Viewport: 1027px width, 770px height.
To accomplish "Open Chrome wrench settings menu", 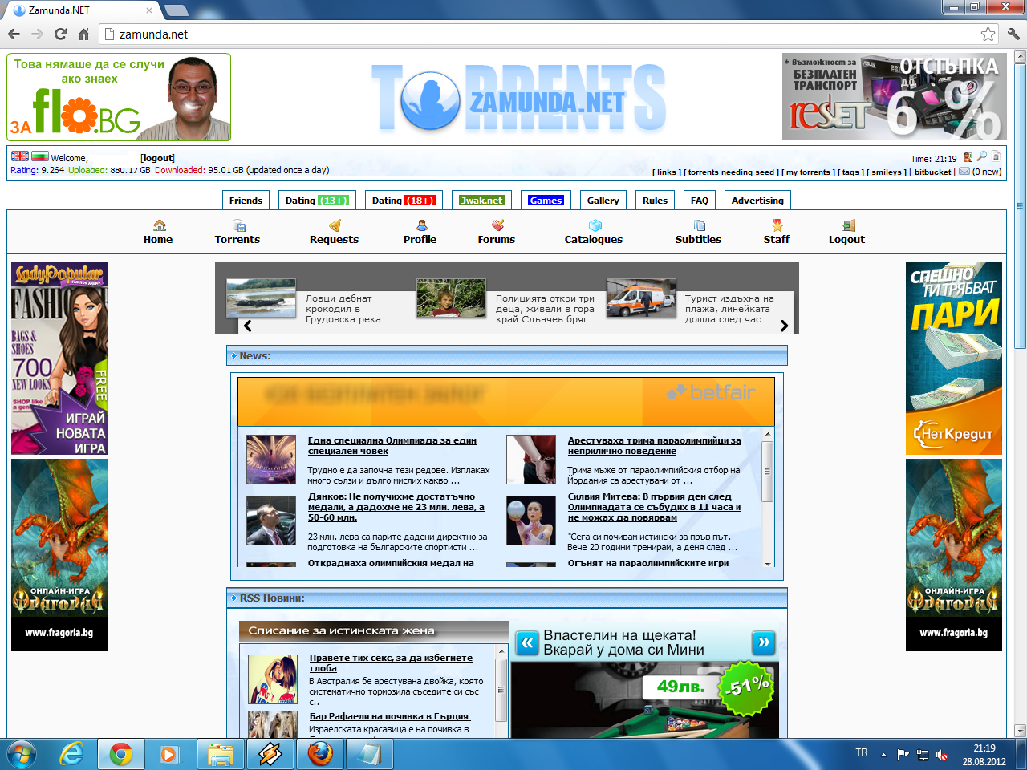I will tap(1013, 34).
